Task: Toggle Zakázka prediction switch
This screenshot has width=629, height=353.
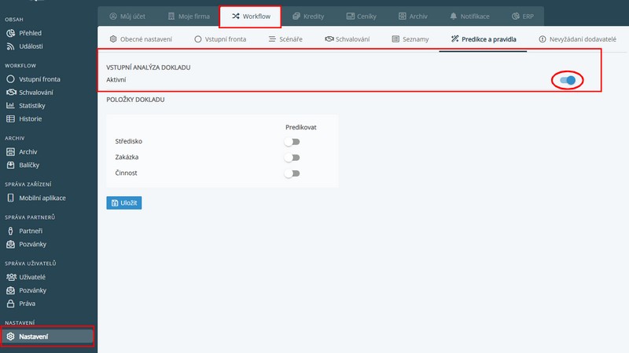Action: tap(292, 158)
